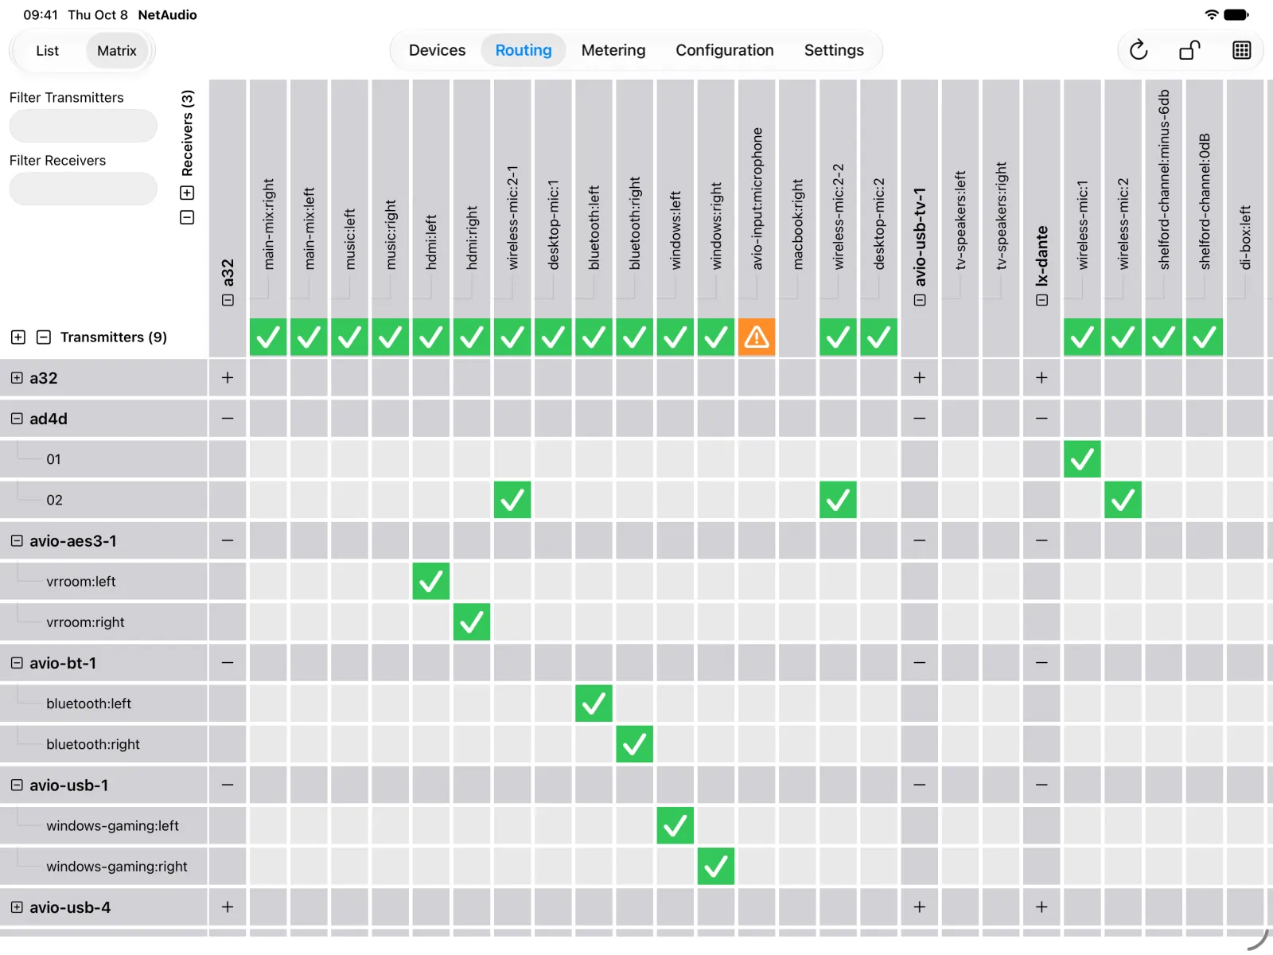Toggle ad4d 02 to wireless-mic:2 routing
The height and width of the screenshot is (955, 1273).
tap(1123, 501)
